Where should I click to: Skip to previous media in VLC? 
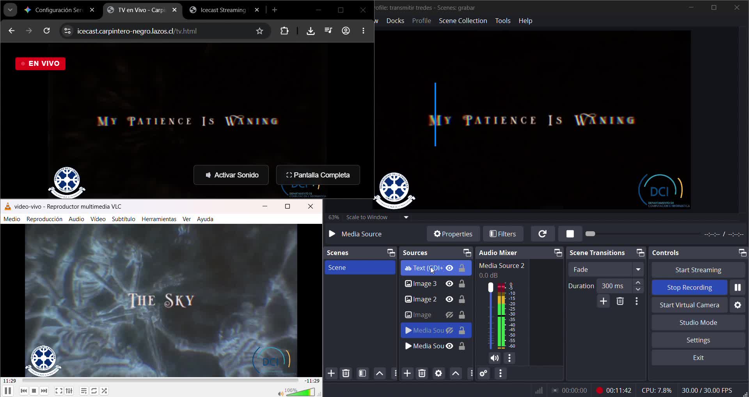24,391
